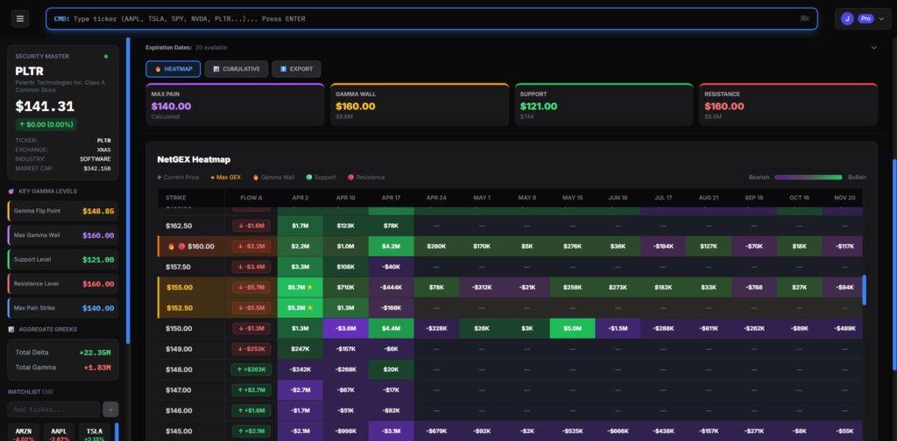897x441 pixels.
Task: Select the $152.50 strike row label
Action: point(180,308)
